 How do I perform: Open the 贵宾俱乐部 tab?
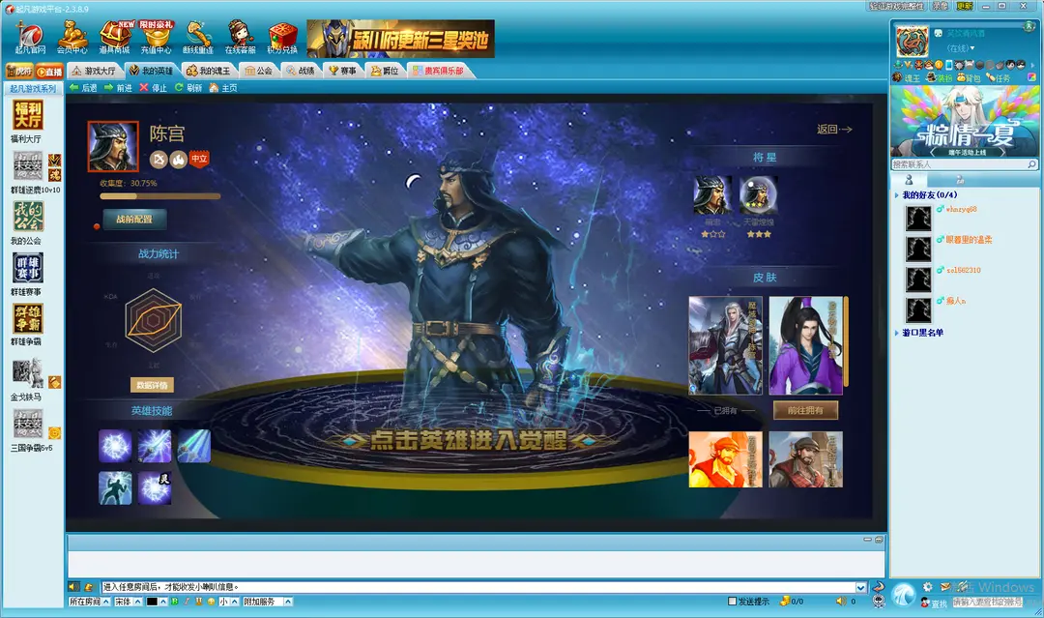438,71
